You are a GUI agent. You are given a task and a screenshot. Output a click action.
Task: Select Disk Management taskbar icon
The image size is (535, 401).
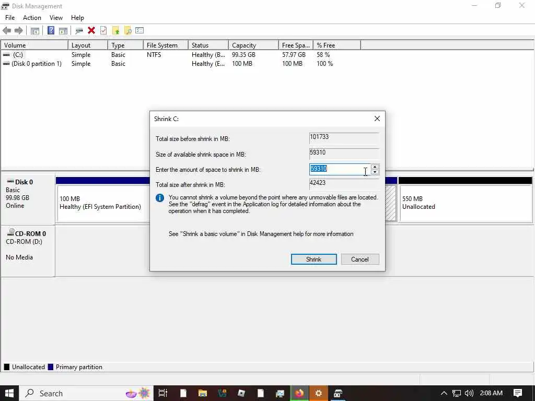pyautogui.click(x=338, y=393)
